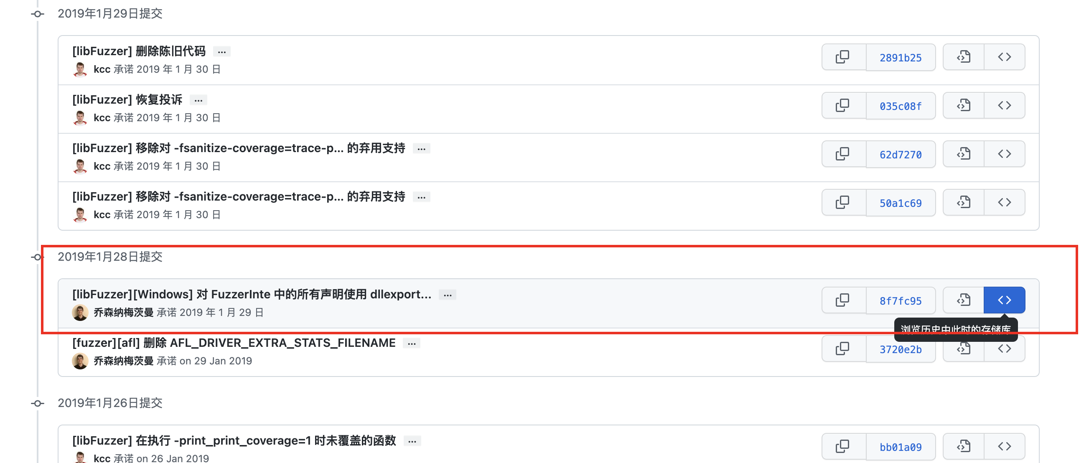The image size is (1089, 463).
Task: Open the commit titled [libFuzzer] 恢复投诉
Action: 127,99
